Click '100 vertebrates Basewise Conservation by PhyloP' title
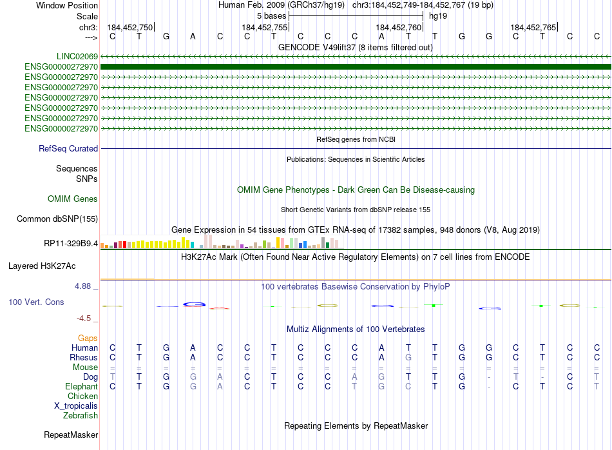The width and height of the screenshot is (612, 450). 356,287
